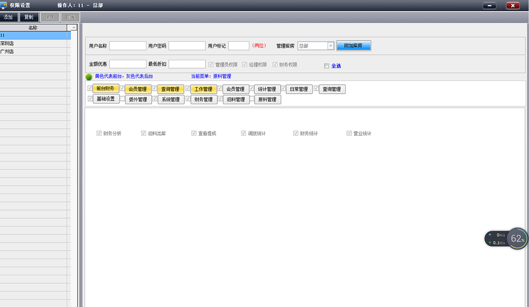
Task: Click the 取消 toolbar button
Action: (70, 17)
